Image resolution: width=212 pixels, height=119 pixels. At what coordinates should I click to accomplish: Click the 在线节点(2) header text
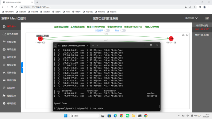click(x=202, y=25)
